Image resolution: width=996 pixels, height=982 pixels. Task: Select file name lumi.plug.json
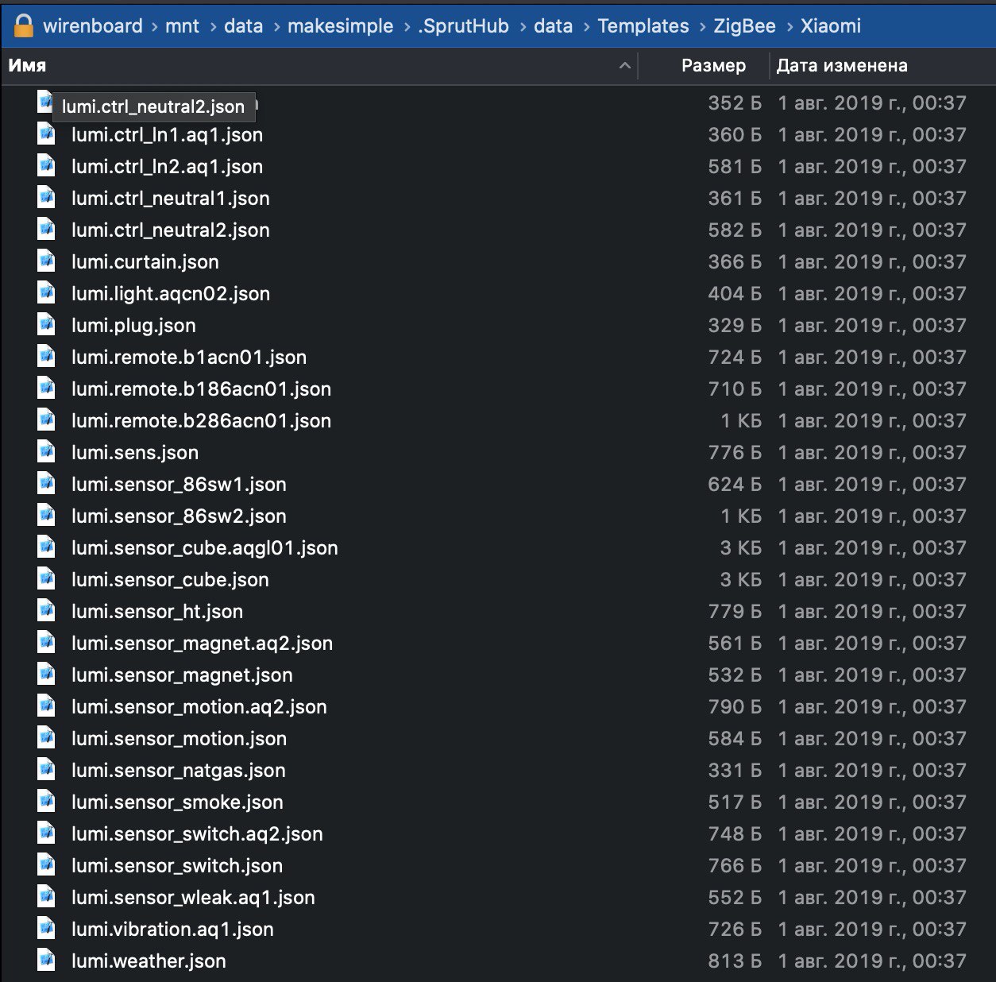pos(133,326)
